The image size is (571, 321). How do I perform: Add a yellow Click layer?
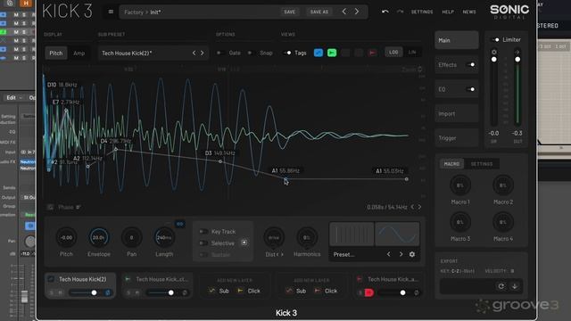pos(249,291)
